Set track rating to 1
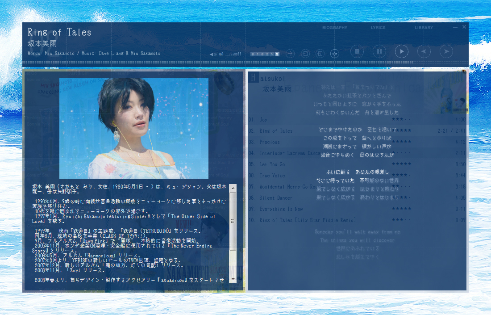 (258, 54)
